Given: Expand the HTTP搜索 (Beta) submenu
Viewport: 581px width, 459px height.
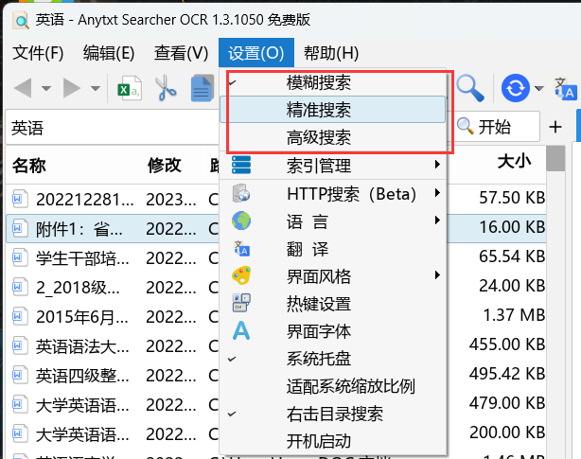Looking at the screenshot, I should [x=333, y=193].
